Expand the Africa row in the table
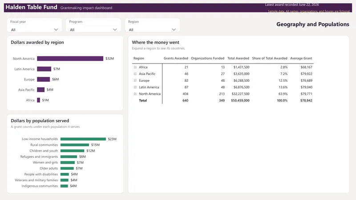Viewport: 356px width, 200px height. coord(135,67)
